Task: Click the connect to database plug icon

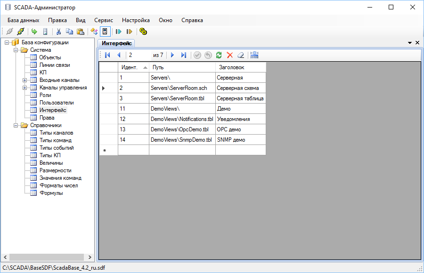Action: [10, 32]
